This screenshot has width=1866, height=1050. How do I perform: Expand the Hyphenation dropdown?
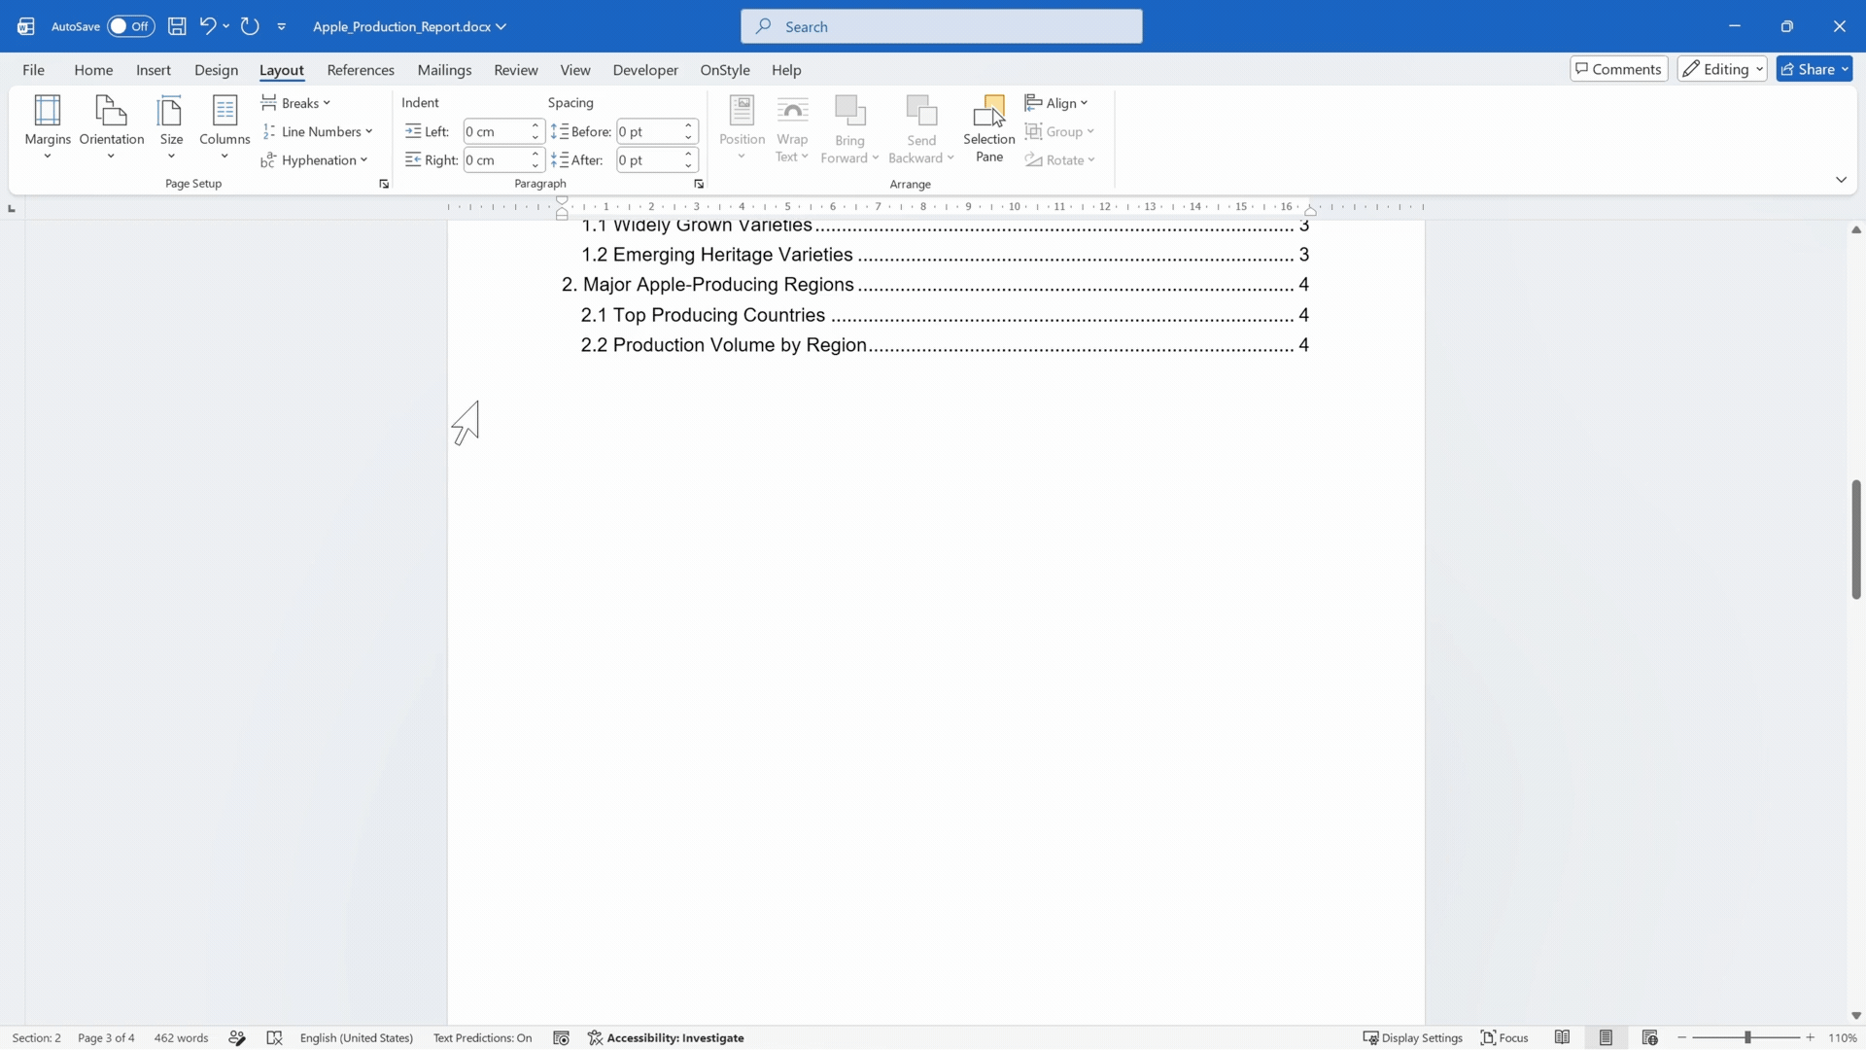315,159
